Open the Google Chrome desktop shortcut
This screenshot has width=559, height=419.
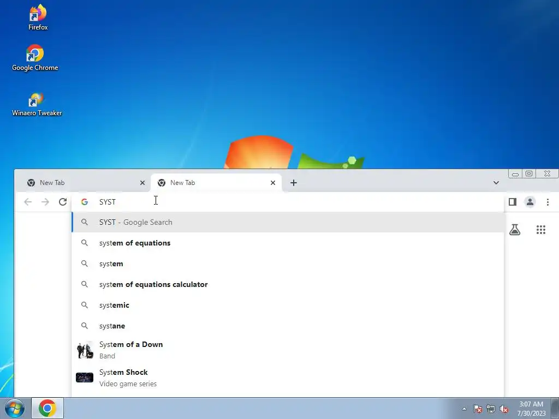(35, 58)
